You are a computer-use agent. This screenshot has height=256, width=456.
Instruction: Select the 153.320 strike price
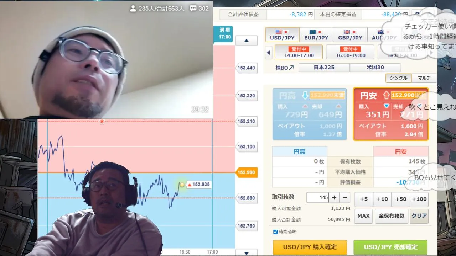(x=246, y=95)
